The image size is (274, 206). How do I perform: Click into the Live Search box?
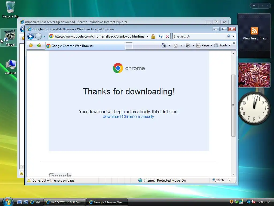[199, 36]
